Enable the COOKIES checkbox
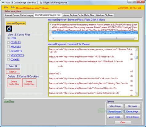This screenshot has height=127, width=146. (8, 60)
